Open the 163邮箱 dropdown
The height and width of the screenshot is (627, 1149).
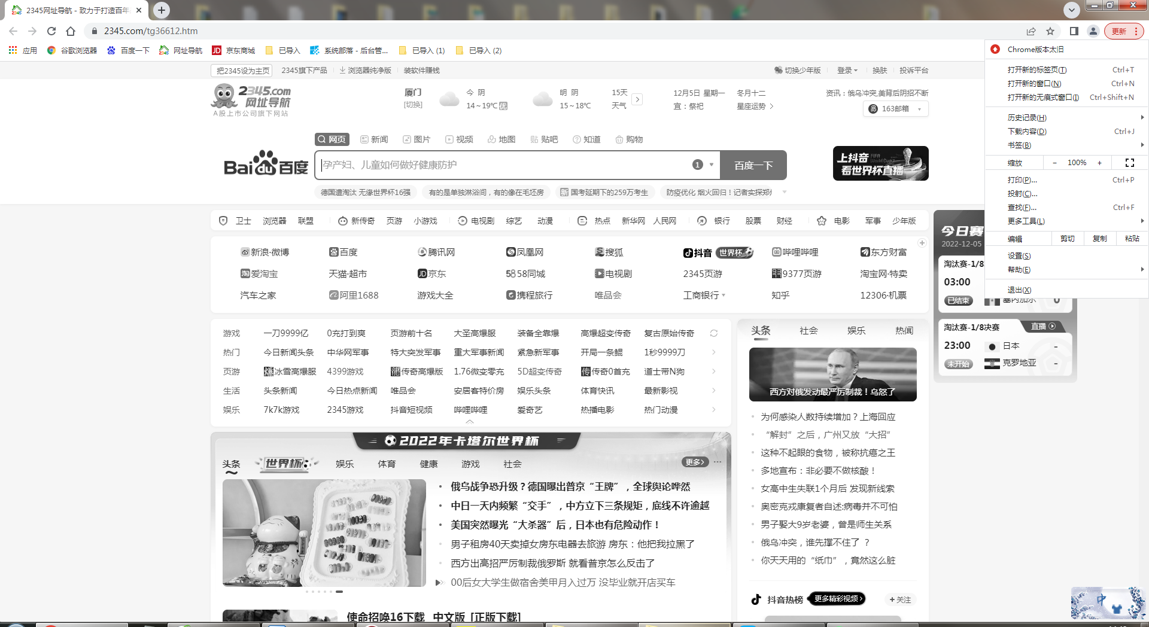(895, 109)
